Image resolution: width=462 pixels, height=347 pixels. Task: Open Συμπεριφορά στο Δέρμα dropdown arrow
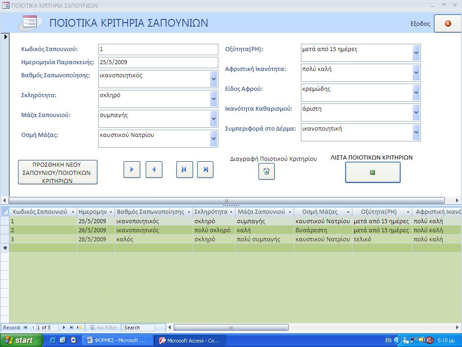pos(416,132)
